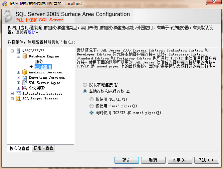This screenshot has height=169, width=223.
Task: Select the 服务 tree item
Action: click(x=39, y=61)
